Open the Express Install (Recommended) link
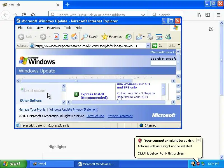 click(94, 96)
